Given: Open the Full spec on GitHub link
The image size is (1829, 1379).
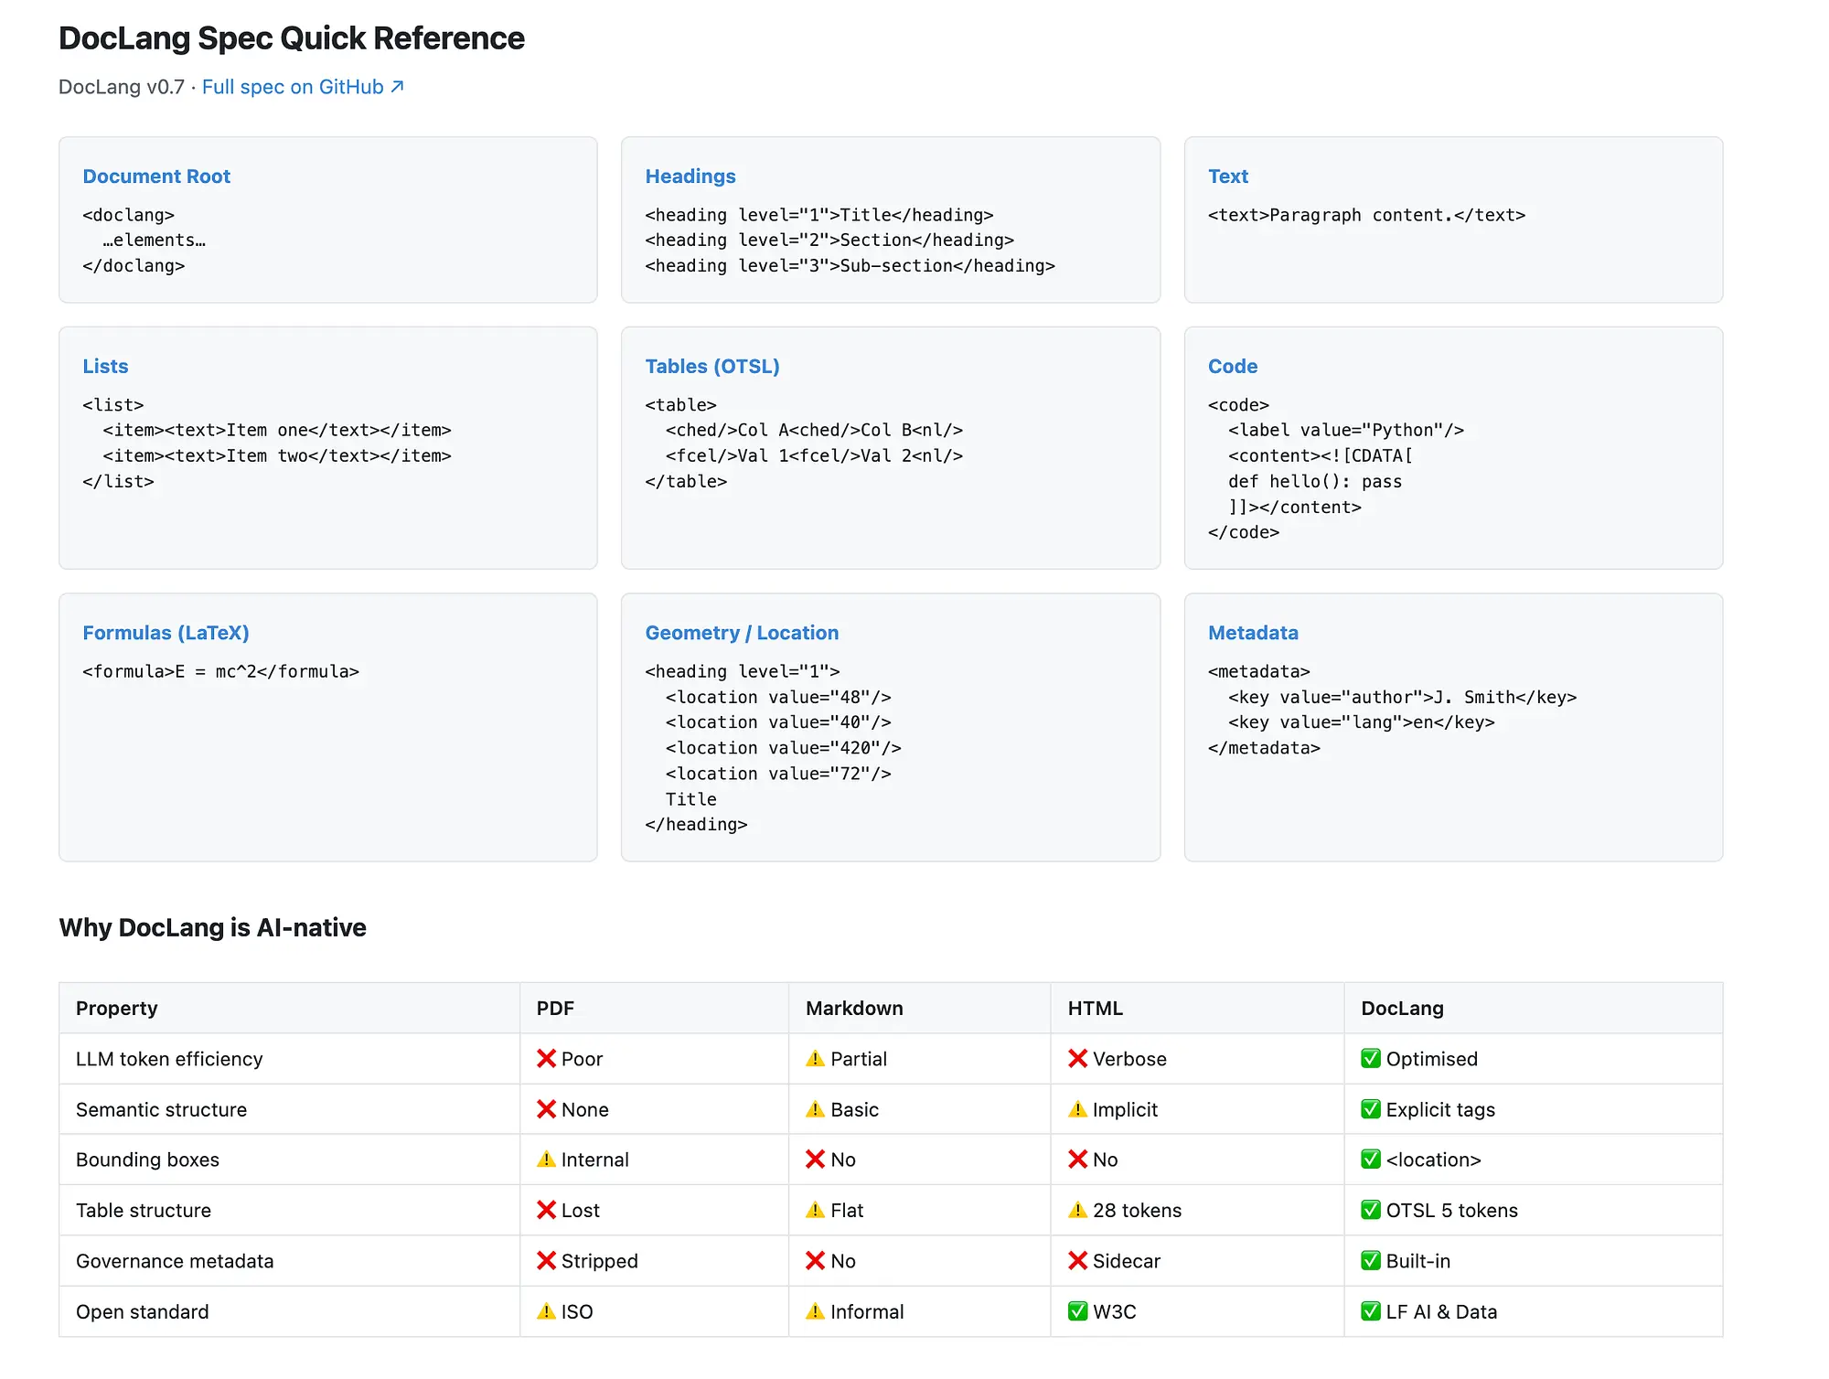Looking at the screenshot, I should 303,87.
